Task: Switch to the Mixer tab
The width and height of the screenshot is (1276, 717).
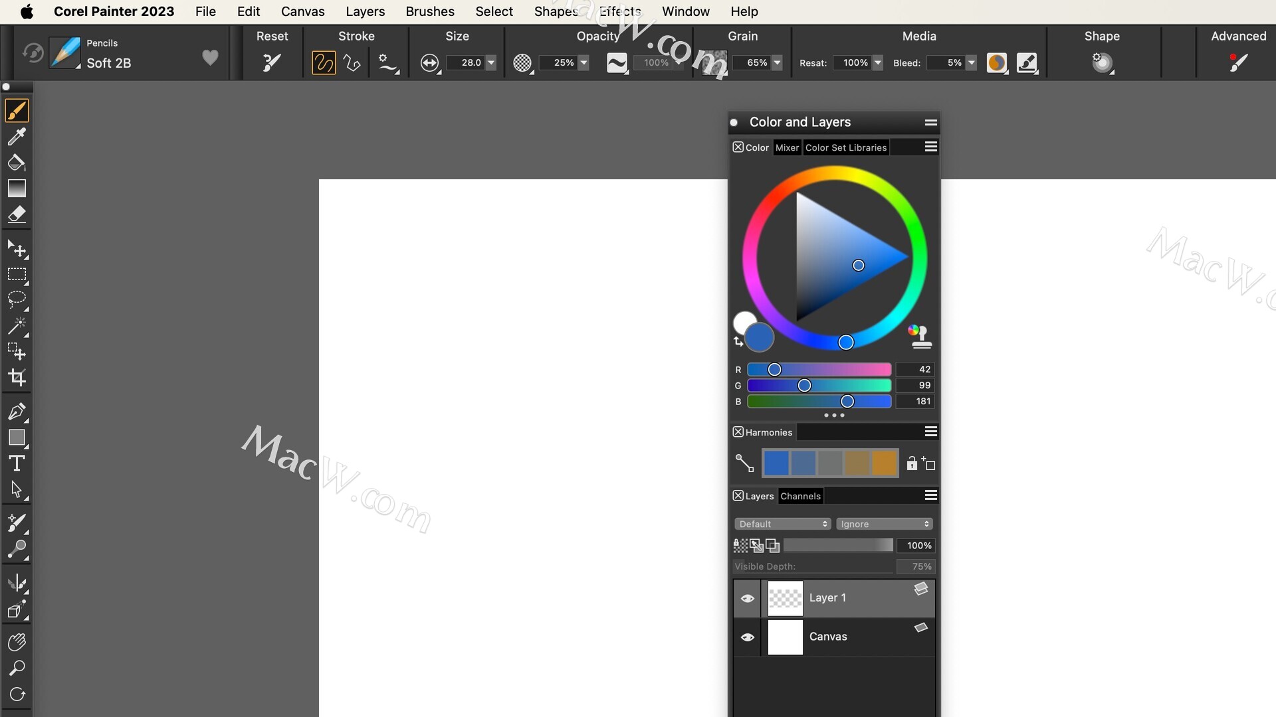Action: [787, 147]
